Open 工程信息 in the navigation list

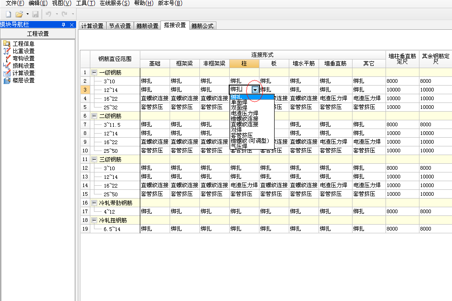pyautogui.click(x=24, y=44)
